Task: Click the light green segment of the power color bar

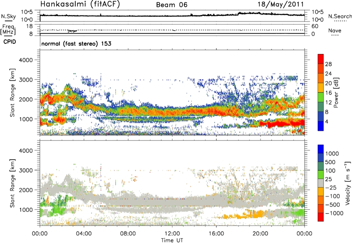Action: pos(321,97)
